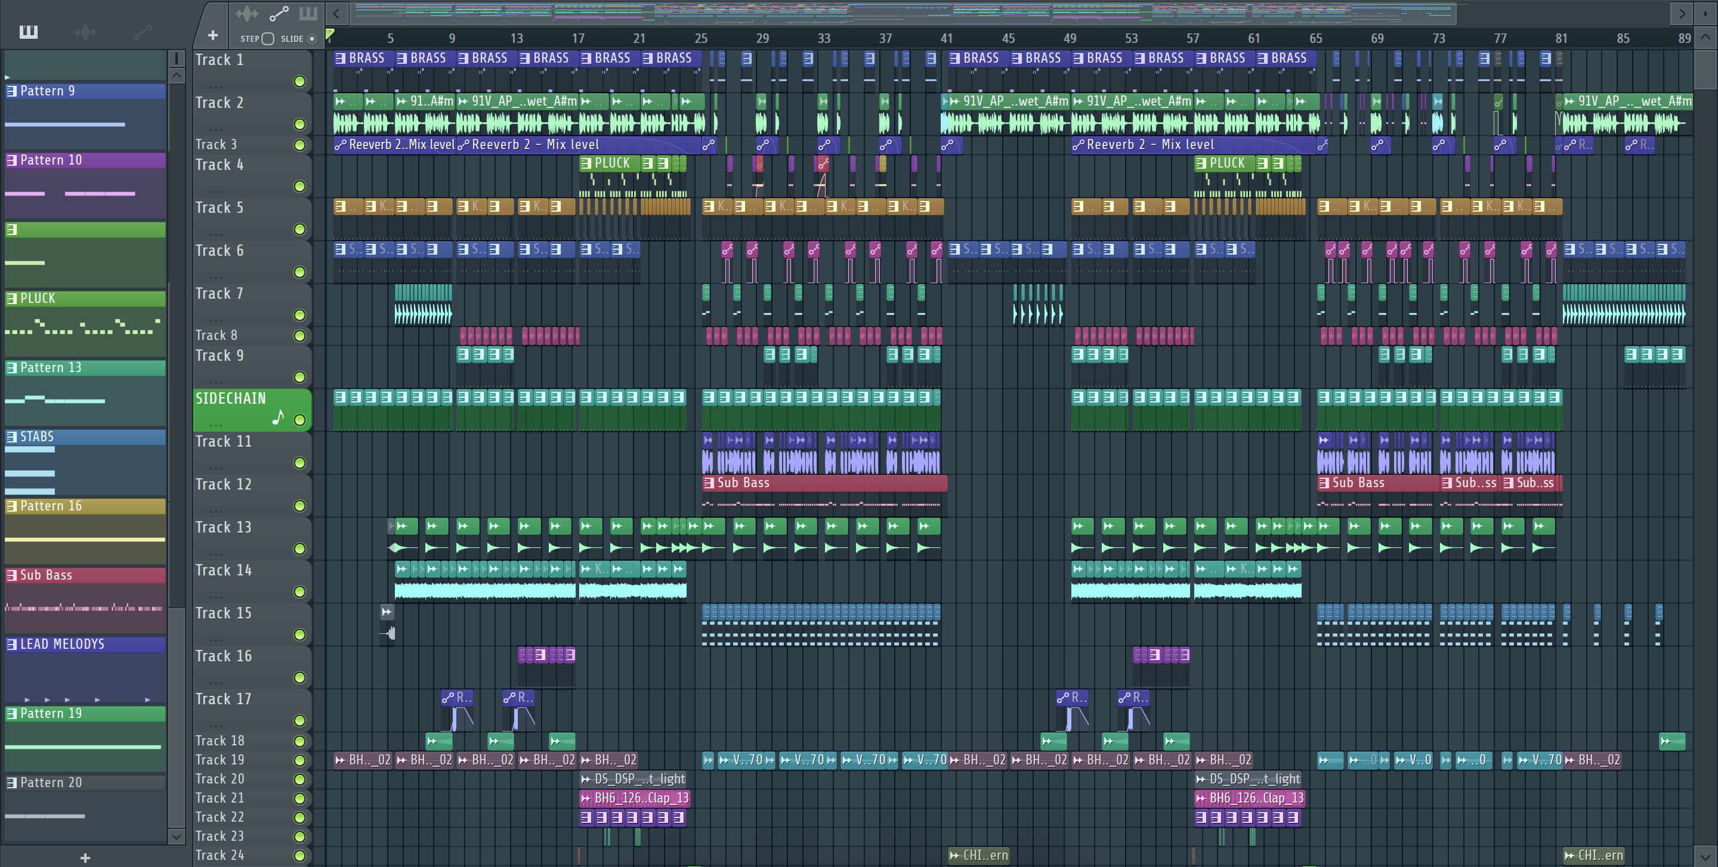Viewport: 1718px width, 867px height.
Task: Click the song overview minimap at the top
Action: click(903, 13)
